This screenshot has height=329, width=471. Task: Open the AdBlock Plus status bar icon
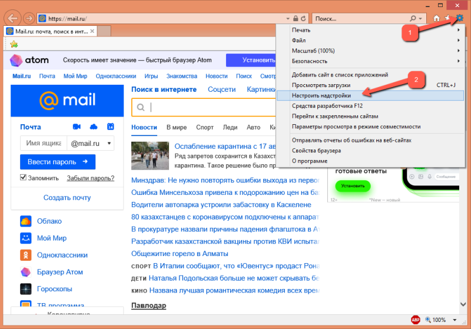(x=416, y=320)
